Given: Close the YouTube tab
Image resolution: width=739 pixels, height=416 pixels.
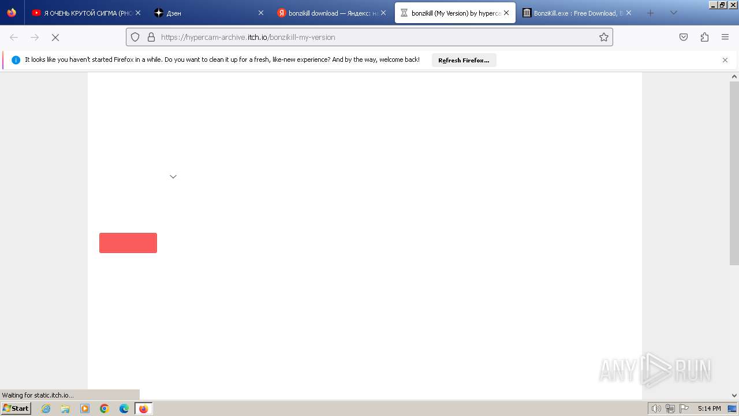Looking at the screenshot, I should tap(138, 13).
